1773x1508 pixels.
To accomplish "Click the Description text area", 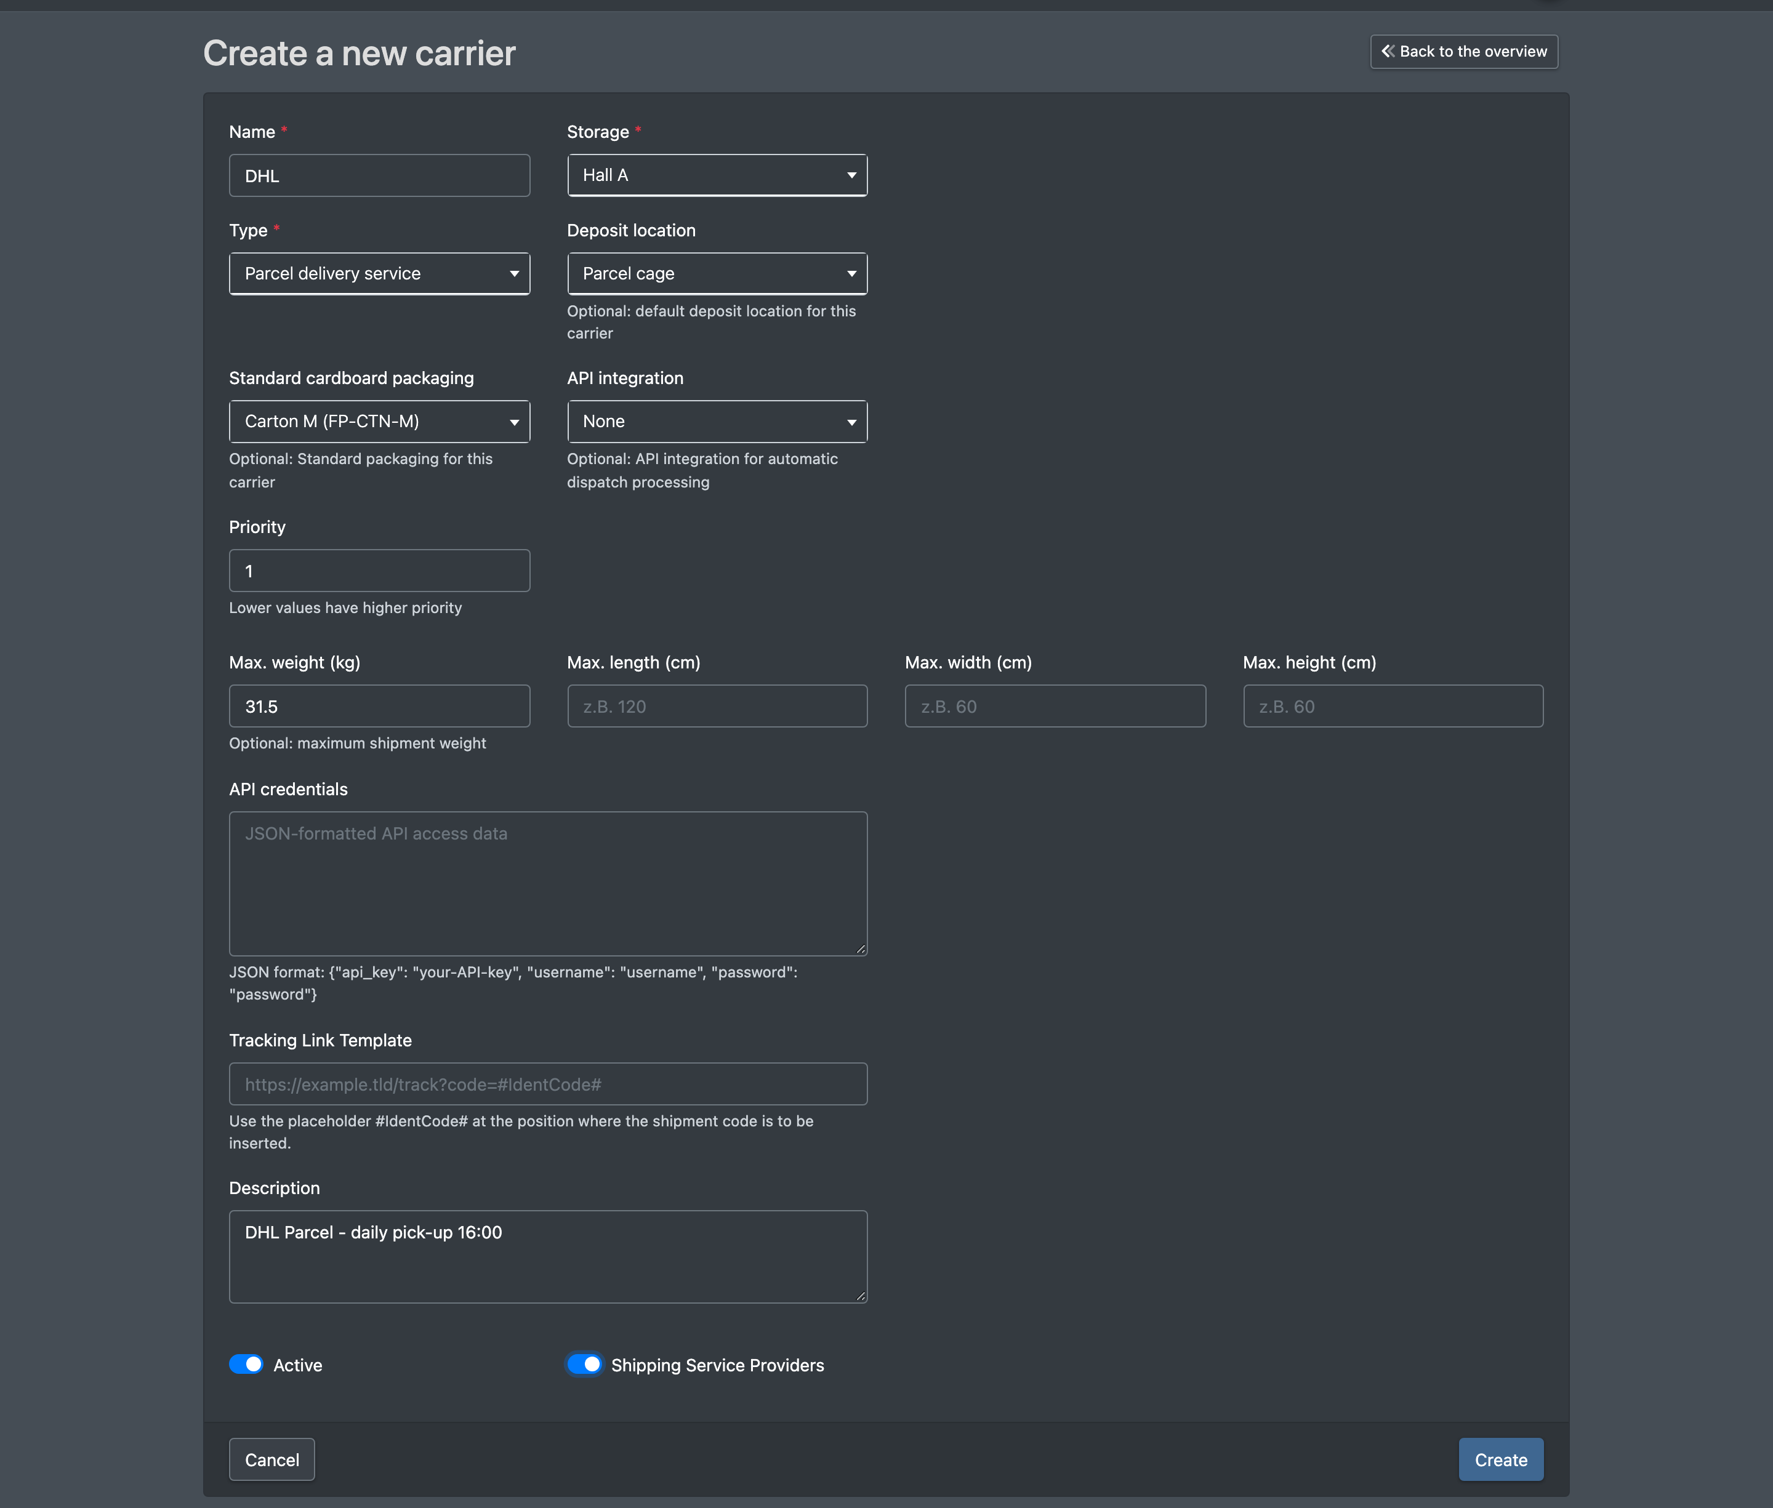I will [548, 1257].
